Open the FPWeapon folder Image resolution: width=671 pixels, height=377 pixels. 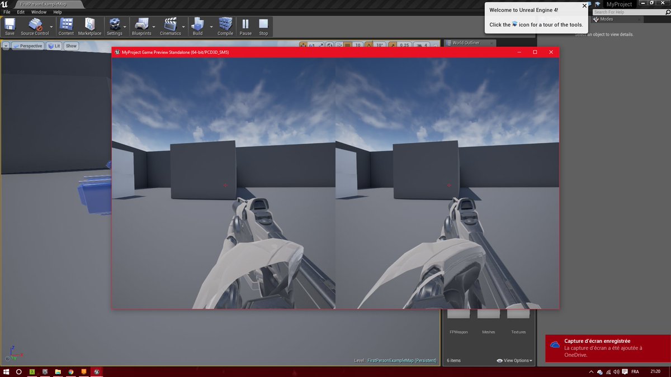[x=459, y=321]
